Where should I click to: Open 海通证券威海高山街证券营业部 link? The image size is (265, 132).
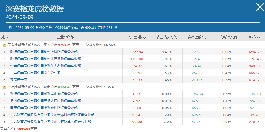click(44, 94)
